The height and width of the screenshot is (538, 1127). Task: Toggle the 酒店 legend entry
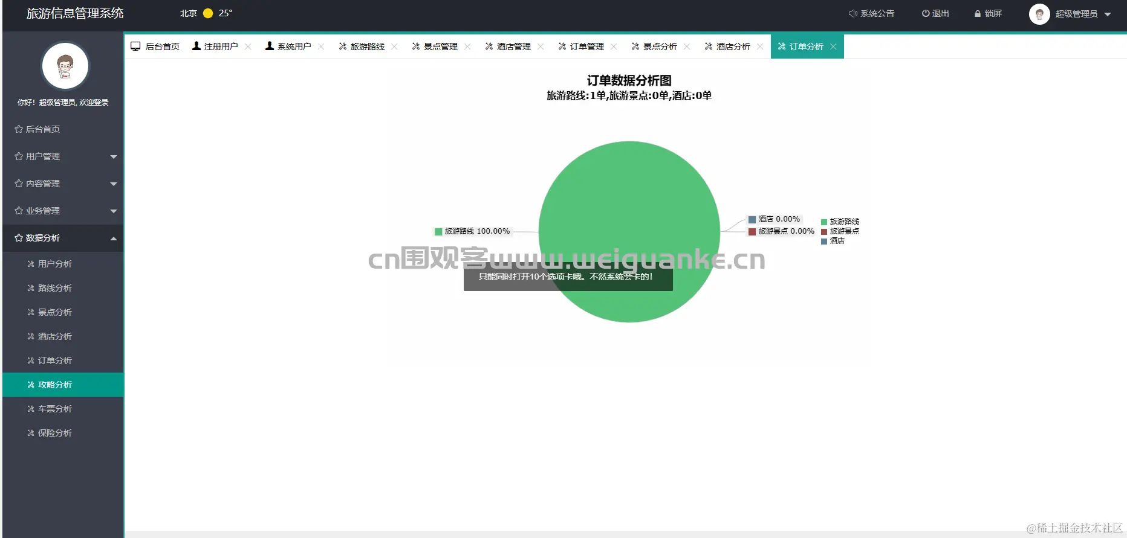pos(833,241)
